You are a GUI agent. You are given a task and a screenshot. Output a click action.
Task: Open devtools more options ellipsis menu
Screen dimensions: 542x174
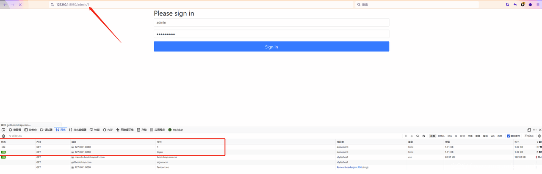pos(534,130)
